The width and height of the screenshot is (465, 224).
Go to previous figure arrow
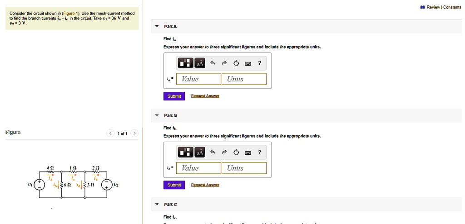(x=110, y=133)
